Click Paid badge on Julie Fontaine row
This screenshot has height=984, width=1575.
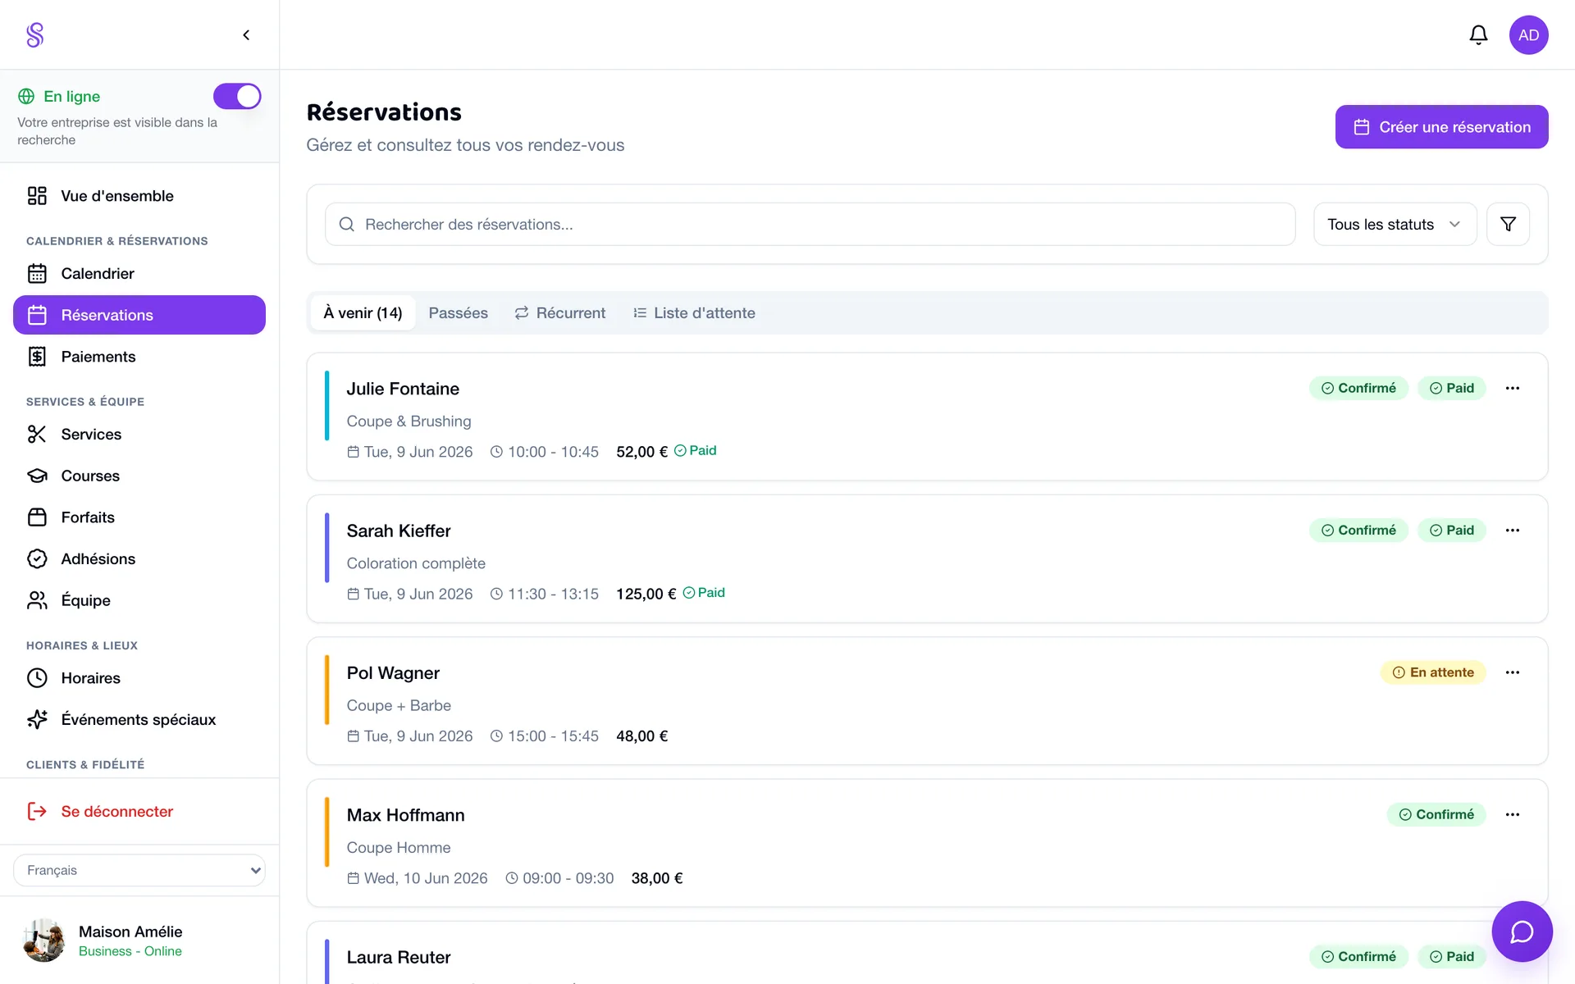[x=1452, y=389]
